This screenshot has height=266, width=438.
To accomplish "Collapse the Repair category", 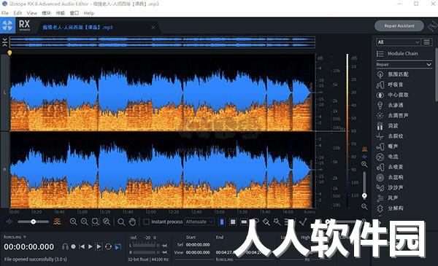I will click(404, 64).
